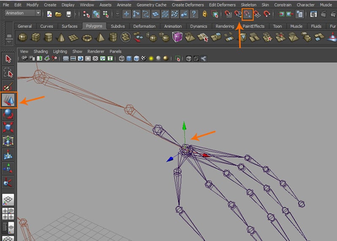Click the Save scene icon
This screenshot has height=241, width=337.
[68, 14]
